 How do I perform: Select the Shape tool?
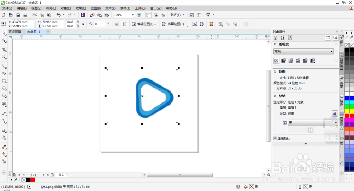coord(4,41)
